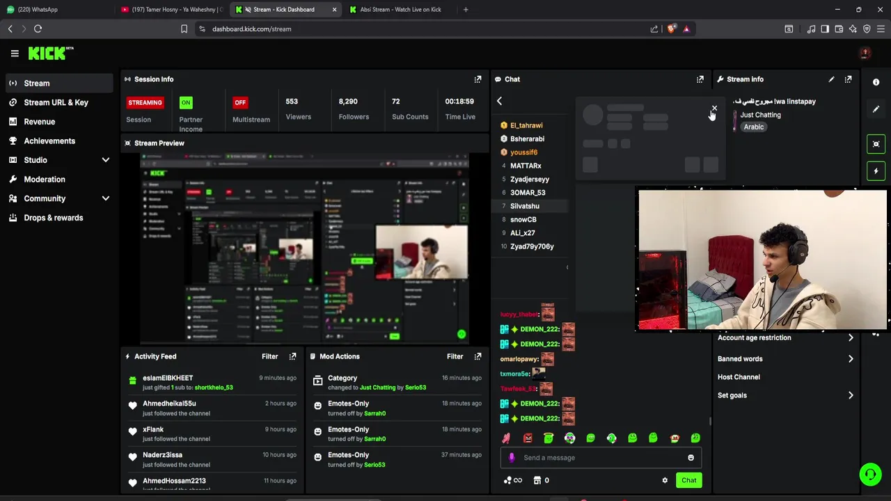Open the shop icon showing 0
The height and width of the screenshot is (501, 891).
click(542, 480)
